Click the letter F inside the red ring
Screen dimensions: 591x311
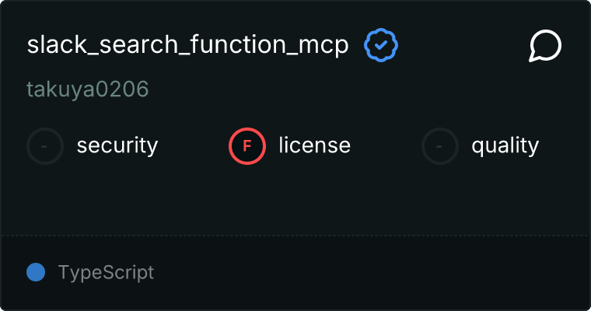(x=247, y=145)
